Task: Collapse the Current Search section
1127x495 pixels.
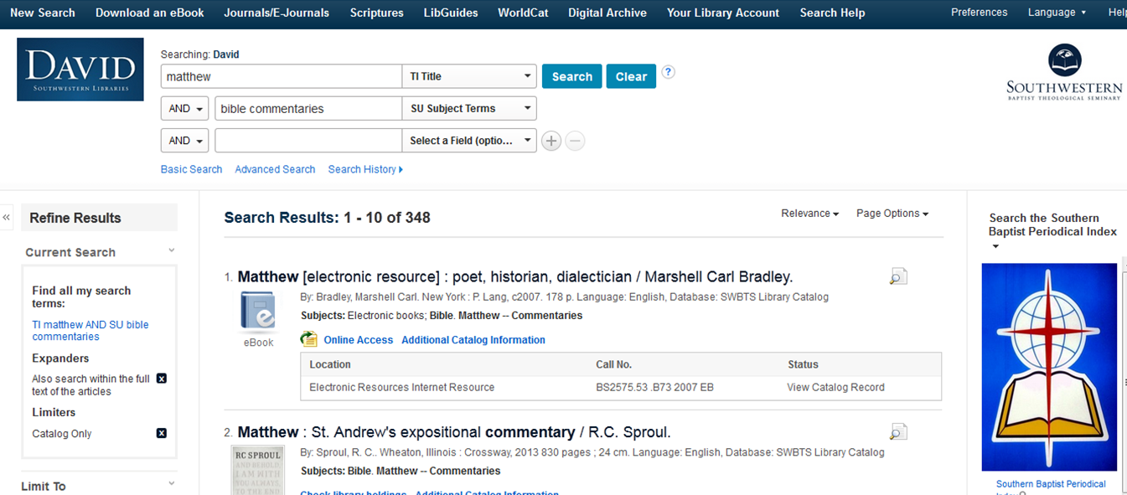Action: (x=172, y=250)
